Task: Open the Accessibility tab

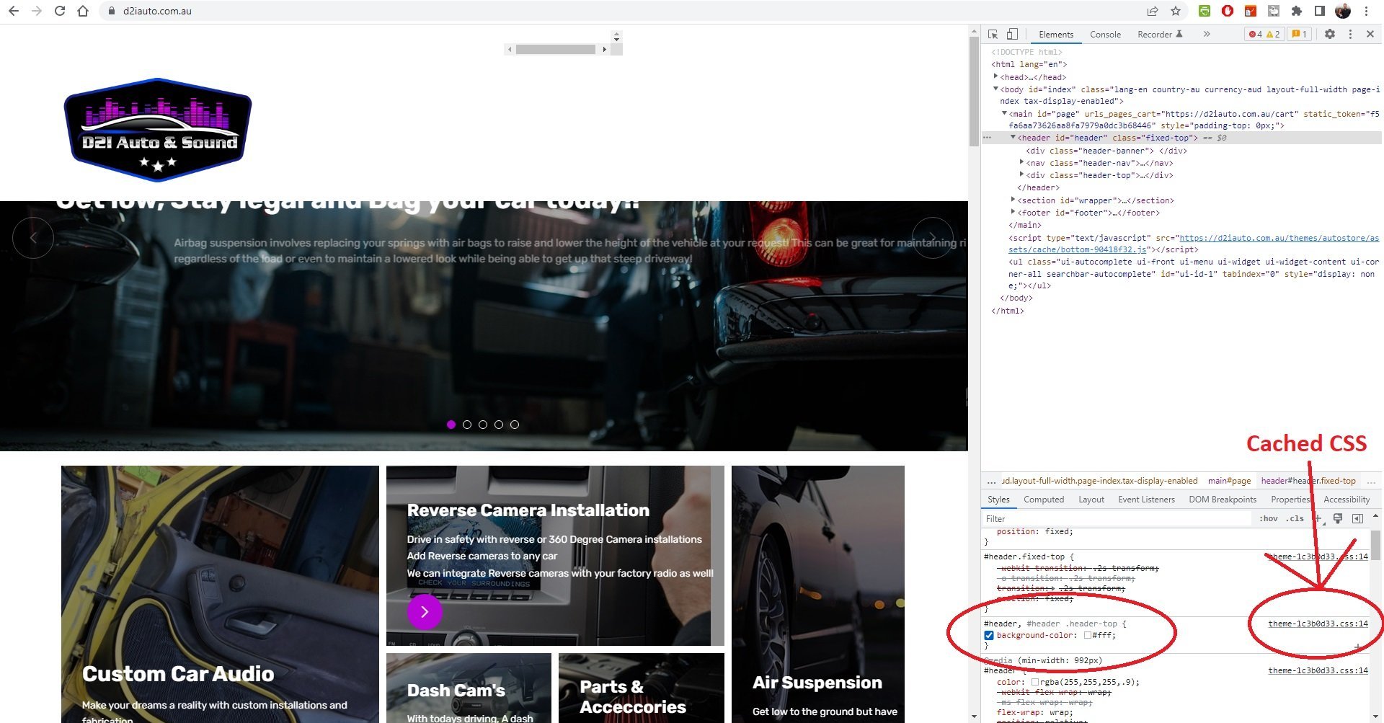Action: coord(1346,500)
